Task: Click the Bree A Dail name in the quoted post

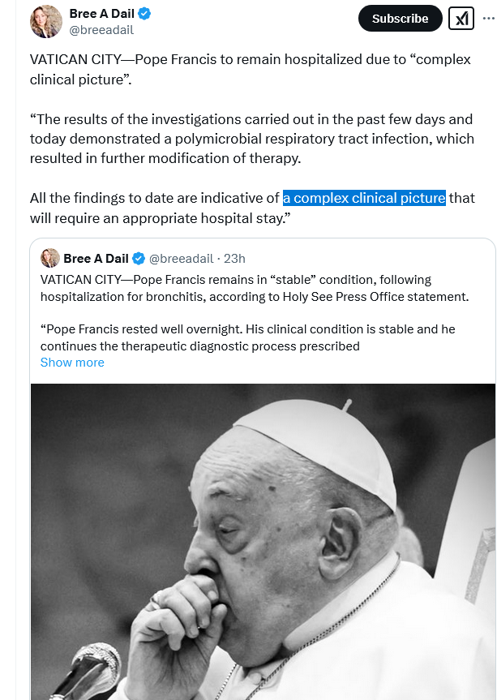Action: pyautogui.click(x=96, y=259)
